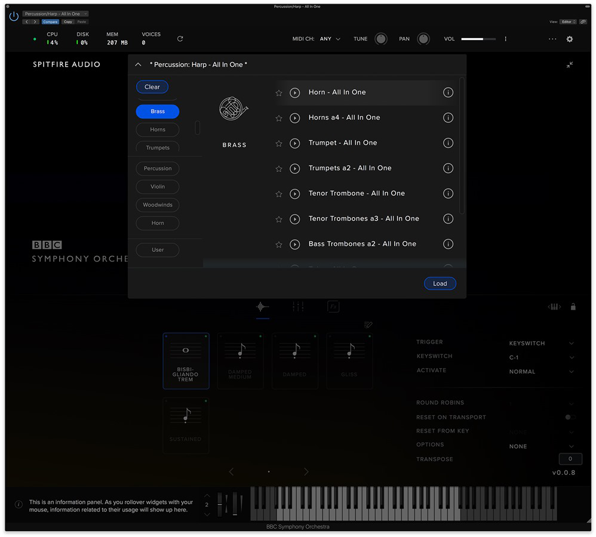The width and height of the screenshot is (596, 537).
Task: Open the technique editor pencil icon
Action: pos(368,325)
